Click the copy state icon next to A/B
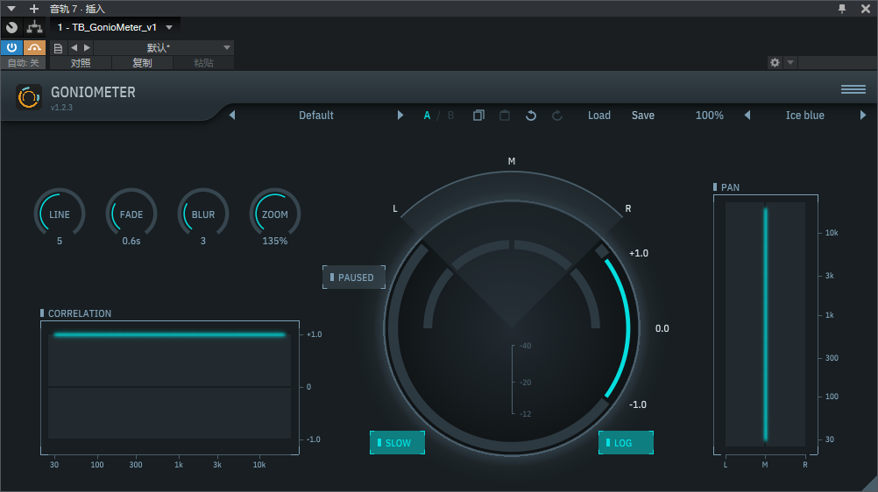The width and height of the screenshot is (878, 492). (478, 116)
